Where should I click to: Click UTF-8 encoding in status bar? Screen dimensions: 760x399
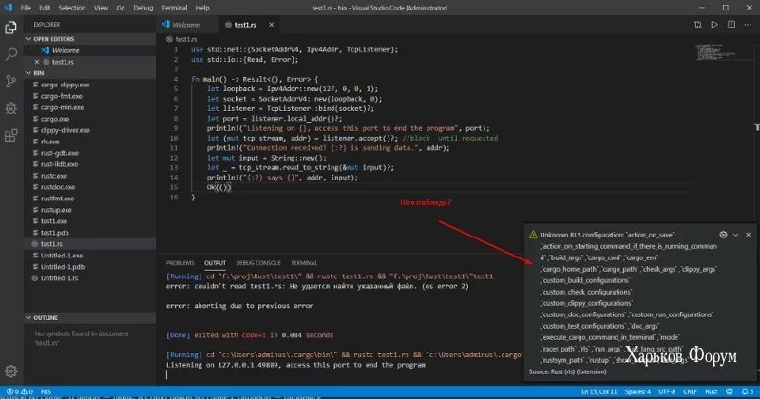[667, 391]
